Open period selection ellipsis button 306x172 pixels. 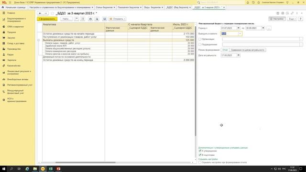click(269, 28)
